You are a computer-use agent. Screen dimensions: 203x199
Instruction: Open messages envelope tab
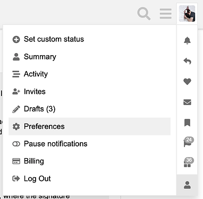click(x=187, y=102)
